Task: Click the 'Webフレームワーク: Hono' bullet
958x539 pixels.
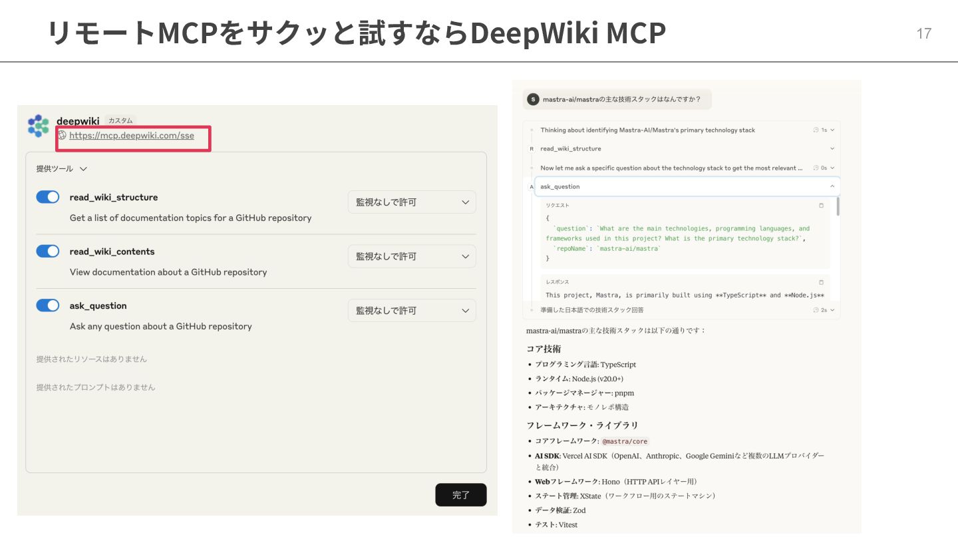Action: click(x=616, y=481)
